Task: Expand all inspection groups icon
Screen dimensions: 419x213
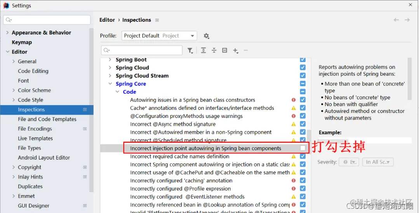Action: (203, 50)
